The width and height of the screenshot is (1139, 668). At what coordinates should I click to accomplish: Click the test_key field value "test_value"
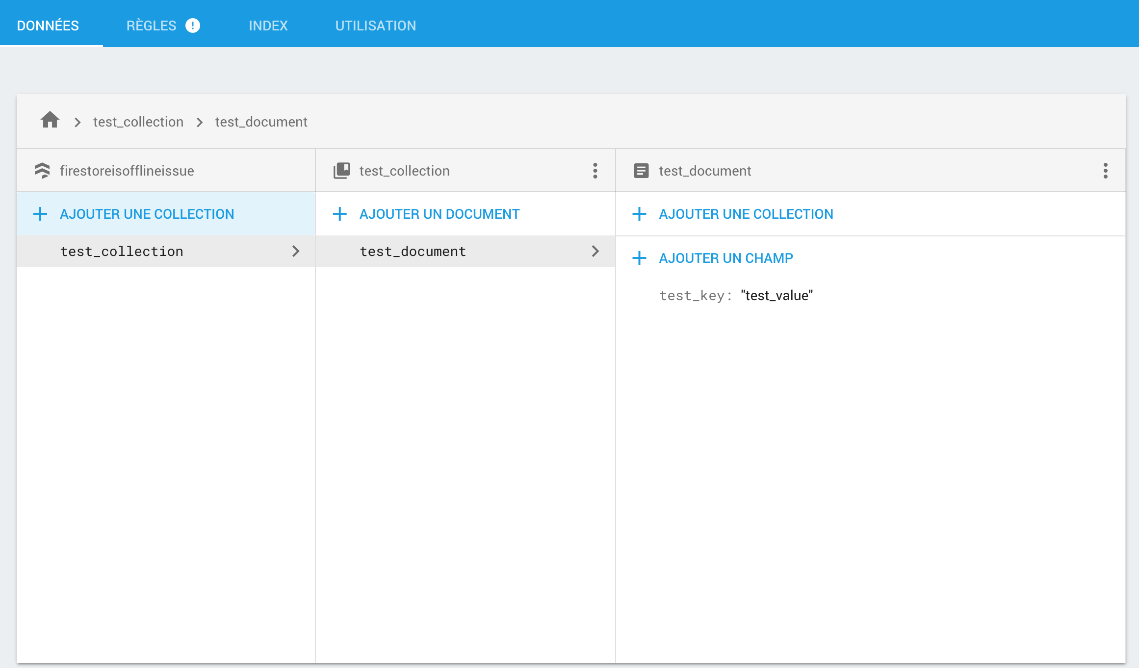coord(777,295)
